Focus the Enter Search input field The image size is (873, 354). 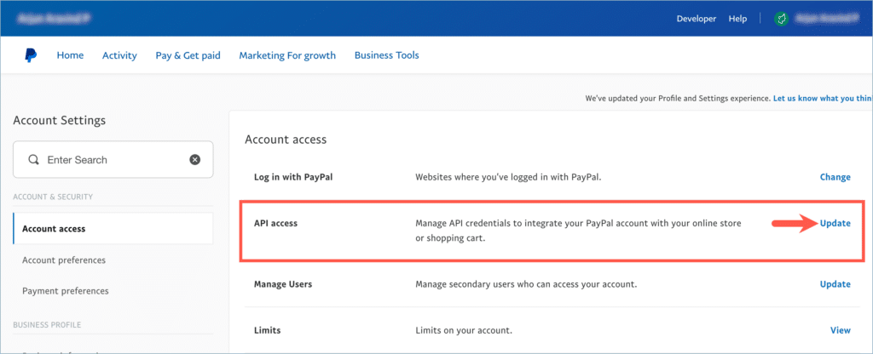click(111, 160)
